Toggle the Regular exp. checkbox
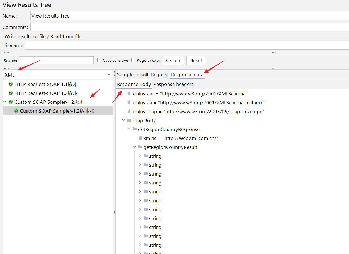The width and height of the screenshot is (349, 254). click(x=133, y=60)
